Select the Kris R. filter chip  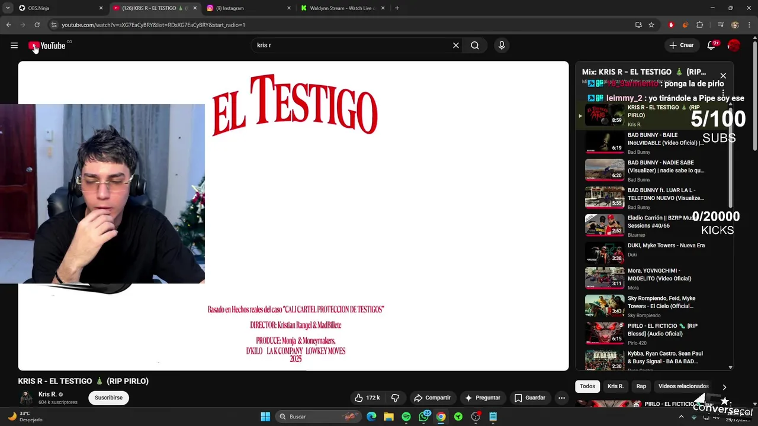click(x=615, y=386)
